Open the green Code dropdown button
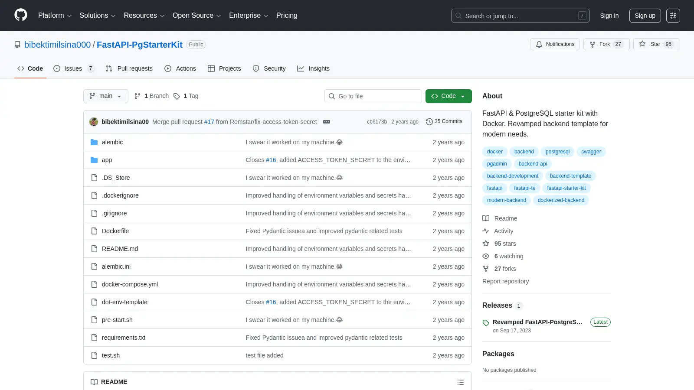Viewport: 694px width, 390px height. click(448, 96)
